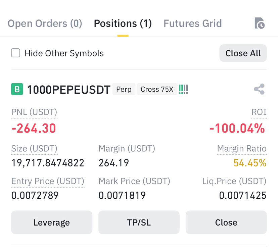The image size is (278, 247).
Task: Tap the PNL (USDT) label tooltip
Action: tap(34, 112)
